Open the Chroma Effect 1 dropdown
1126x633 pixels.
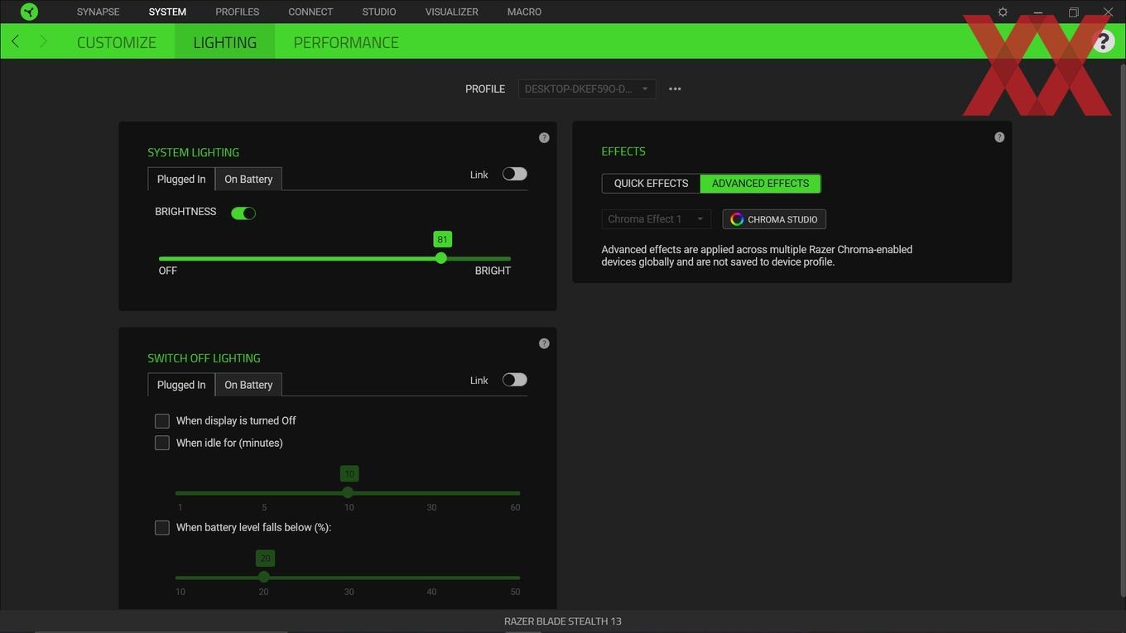[656, 219]
